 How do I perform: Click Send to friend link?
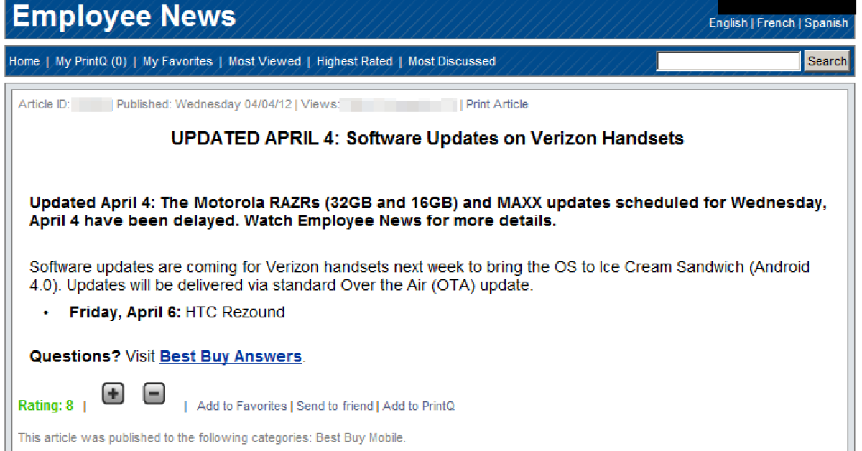point(335,406)
